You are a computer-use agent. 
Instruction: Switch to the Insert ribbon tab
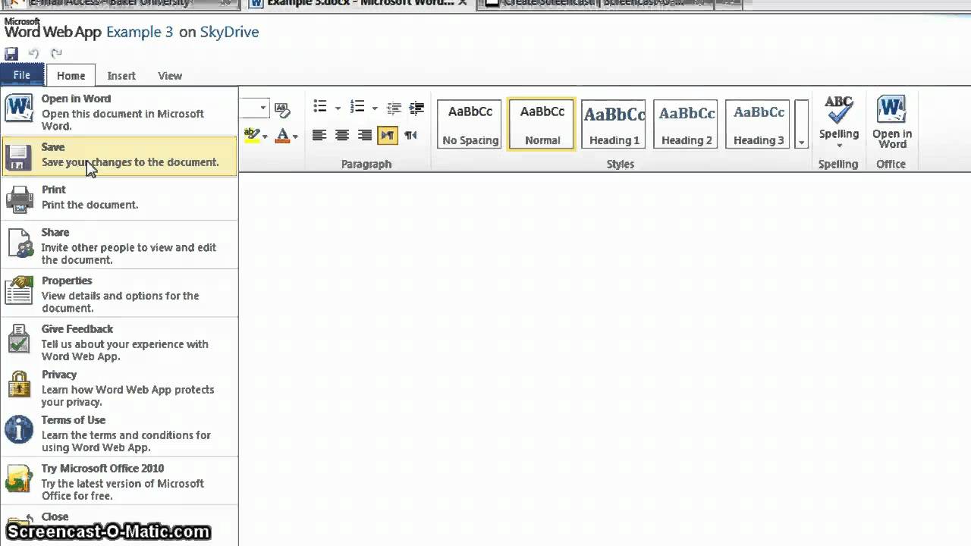(121, 76)
